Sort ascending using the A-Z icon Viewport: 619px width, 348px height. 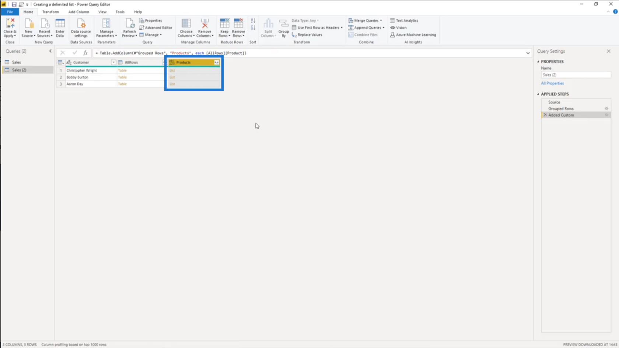pyautogui.click(x=253, y=21)
